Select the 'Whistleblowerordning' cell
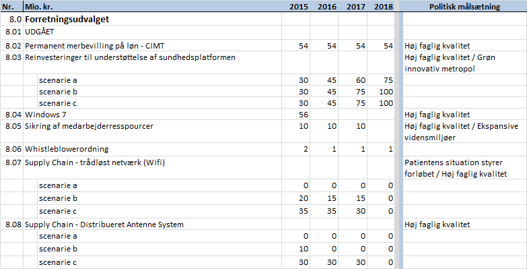527x269 pixels. (152, 149)
